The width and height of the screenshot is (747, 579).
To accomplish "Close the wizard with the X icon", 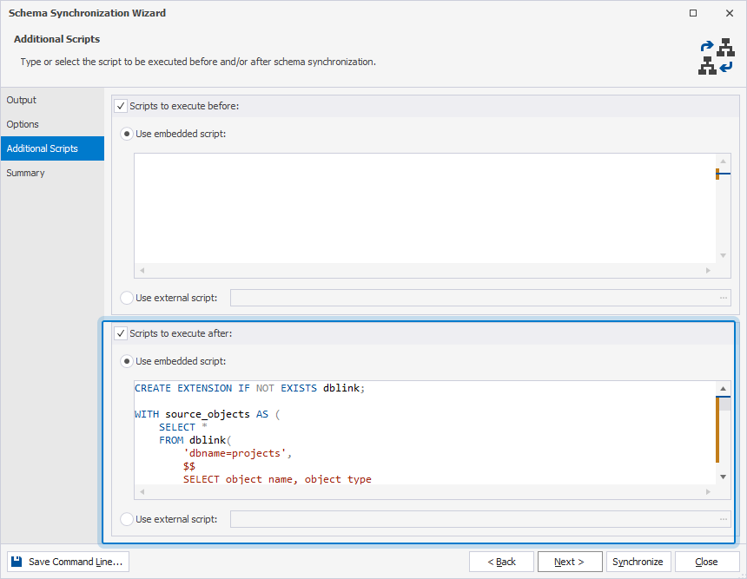I will pyautogui.click(x=730, y=13).
